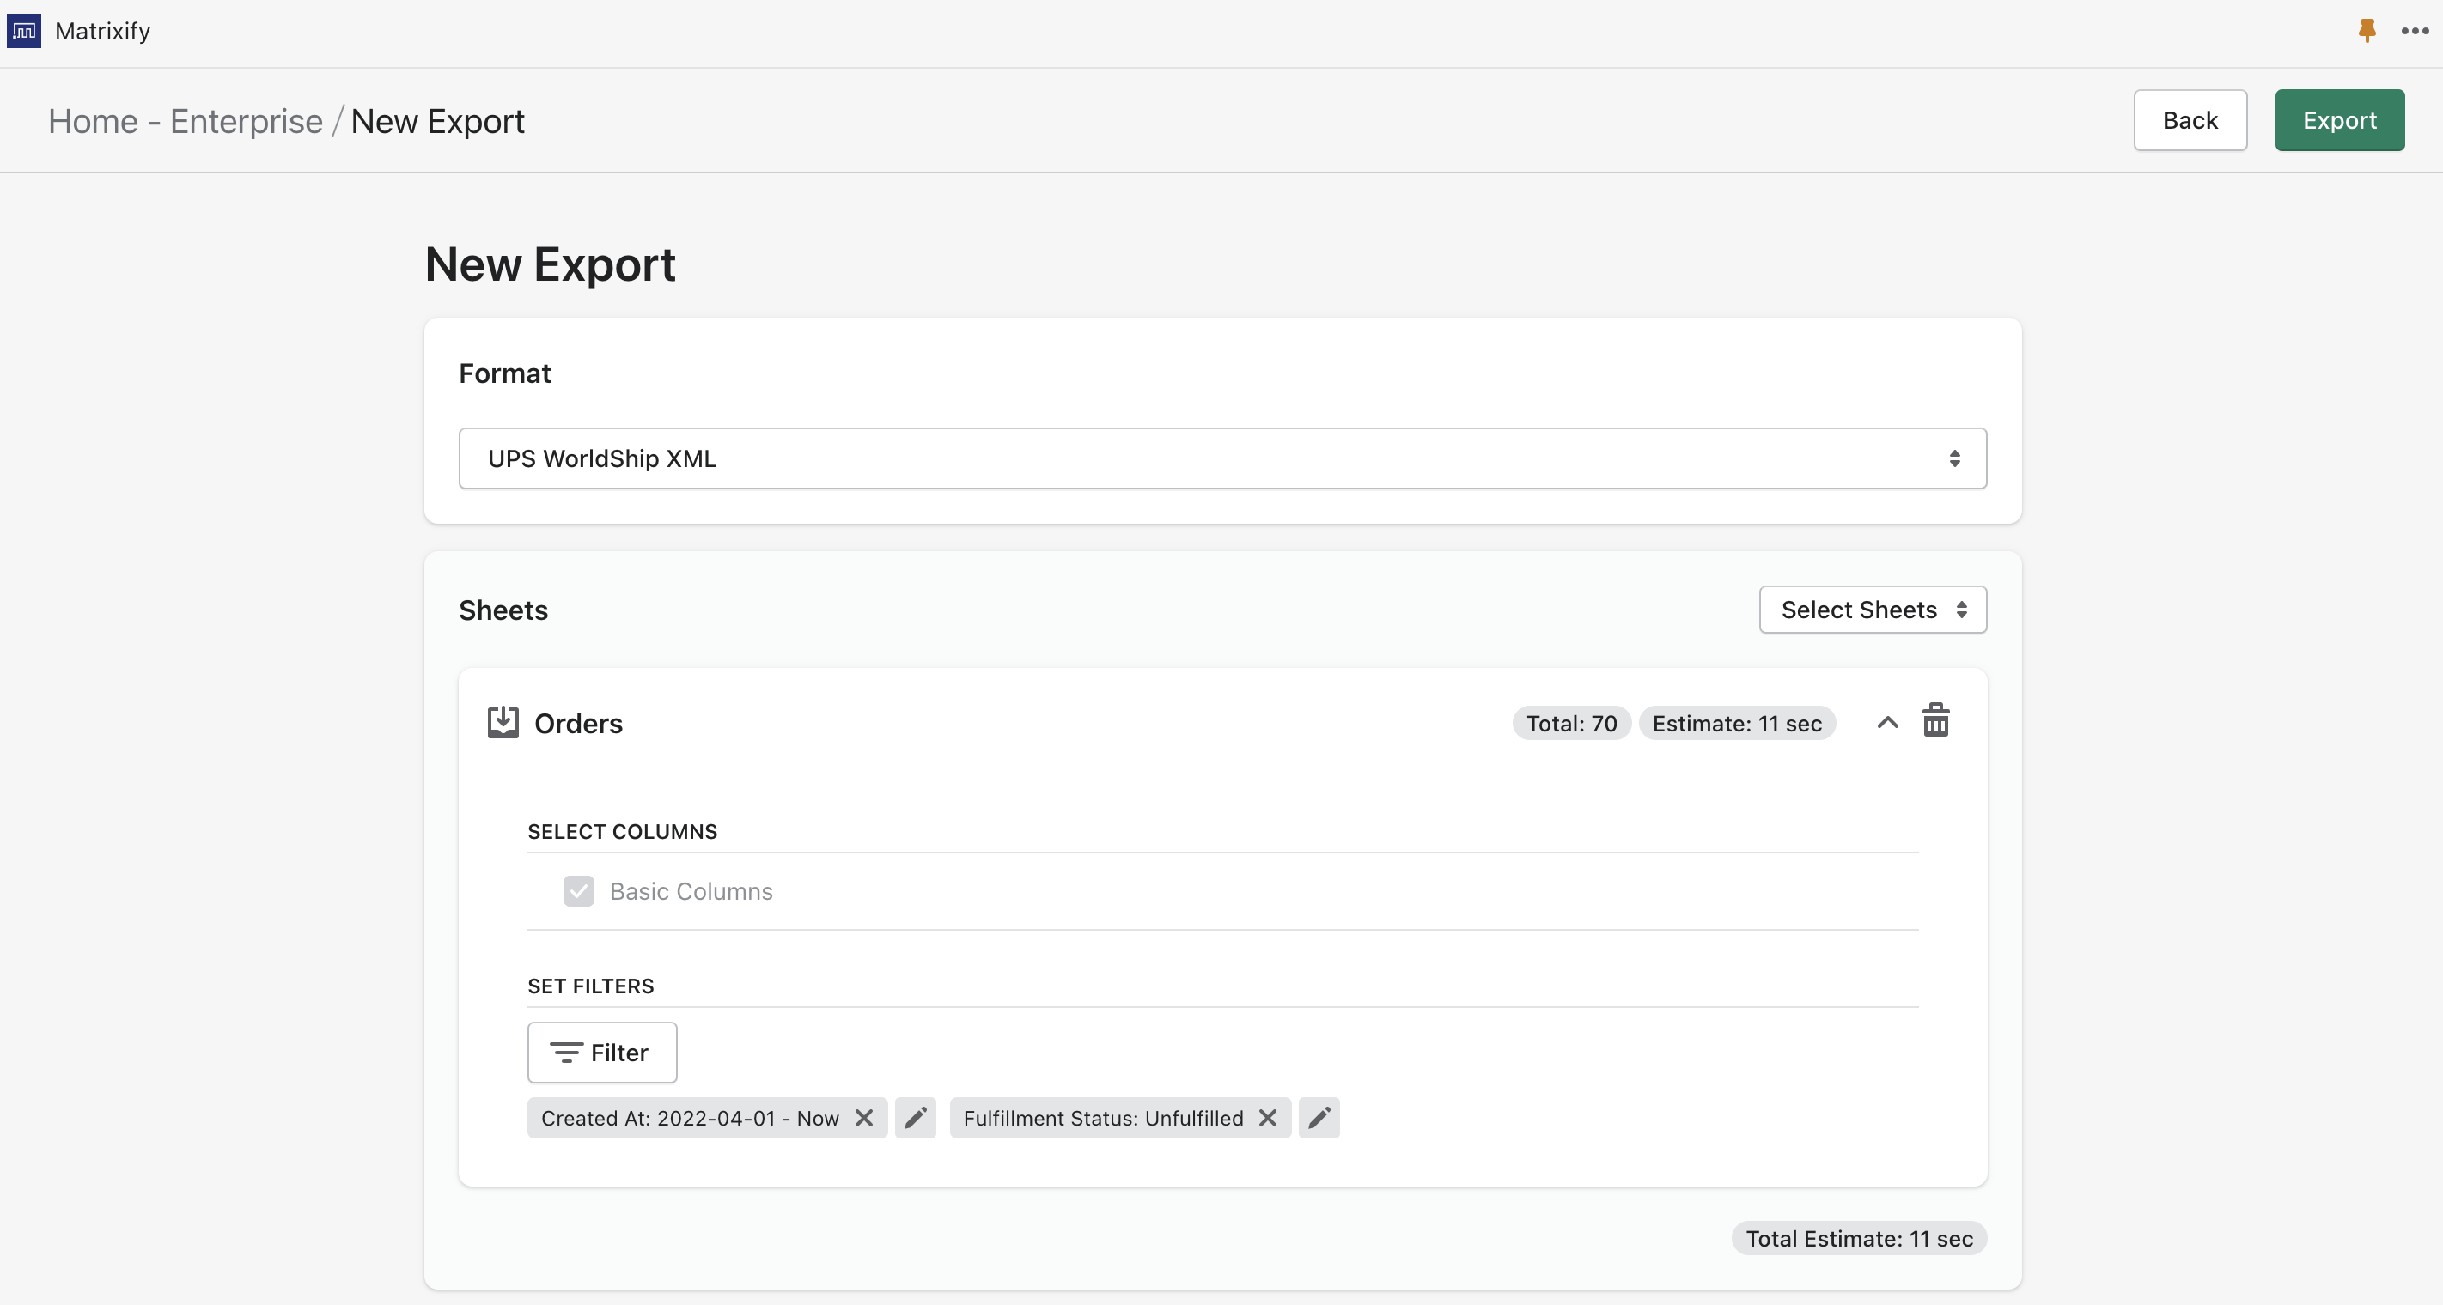The width and height of the screenshot is (2443, 1305).
Task: Click the funnel icon on the Filter button
Action: point(565,1052)
